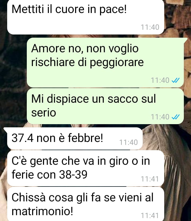
Task: Tap the text 'ferie con 38-39'
Action: [x=50, y=174]
